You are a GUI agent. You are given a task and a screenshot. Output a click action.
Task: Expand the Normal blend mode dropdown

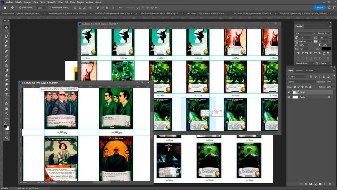pos(301,82)
